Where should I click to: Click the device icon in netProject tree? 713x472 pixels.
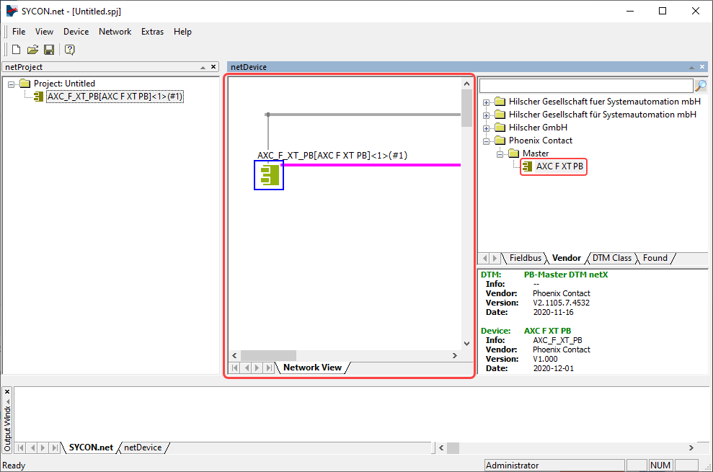click(x=39, y=97)
